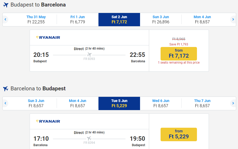Click the highlighted Tue 5 Jun tab
The width and height of the screenshot is (238, 149).
[x=119, y=103]
